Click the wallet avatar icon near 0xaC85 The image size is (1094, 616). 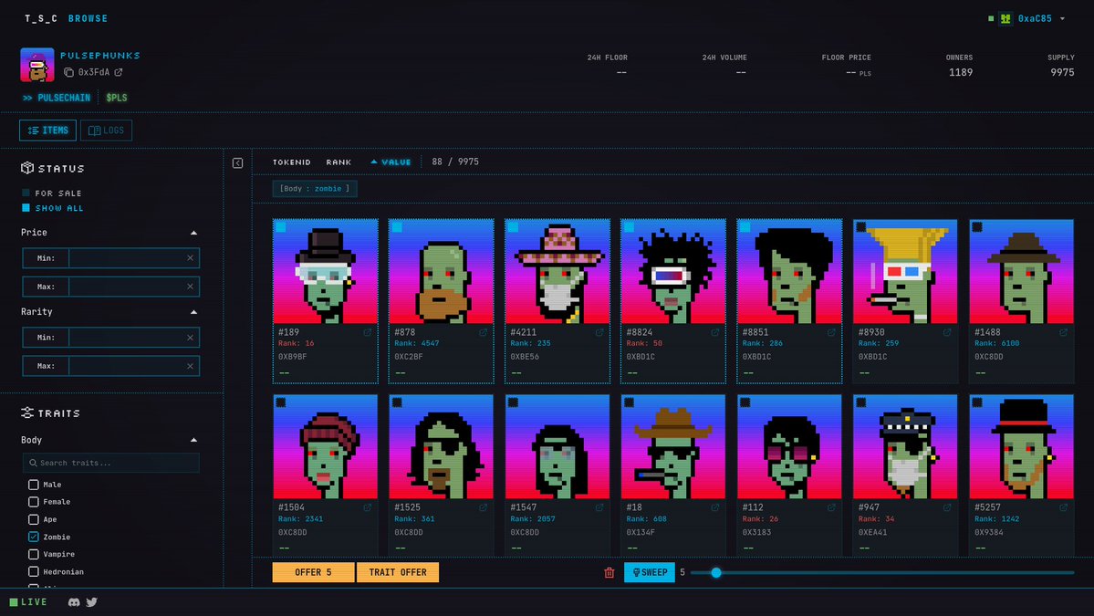click(1005, 19)
